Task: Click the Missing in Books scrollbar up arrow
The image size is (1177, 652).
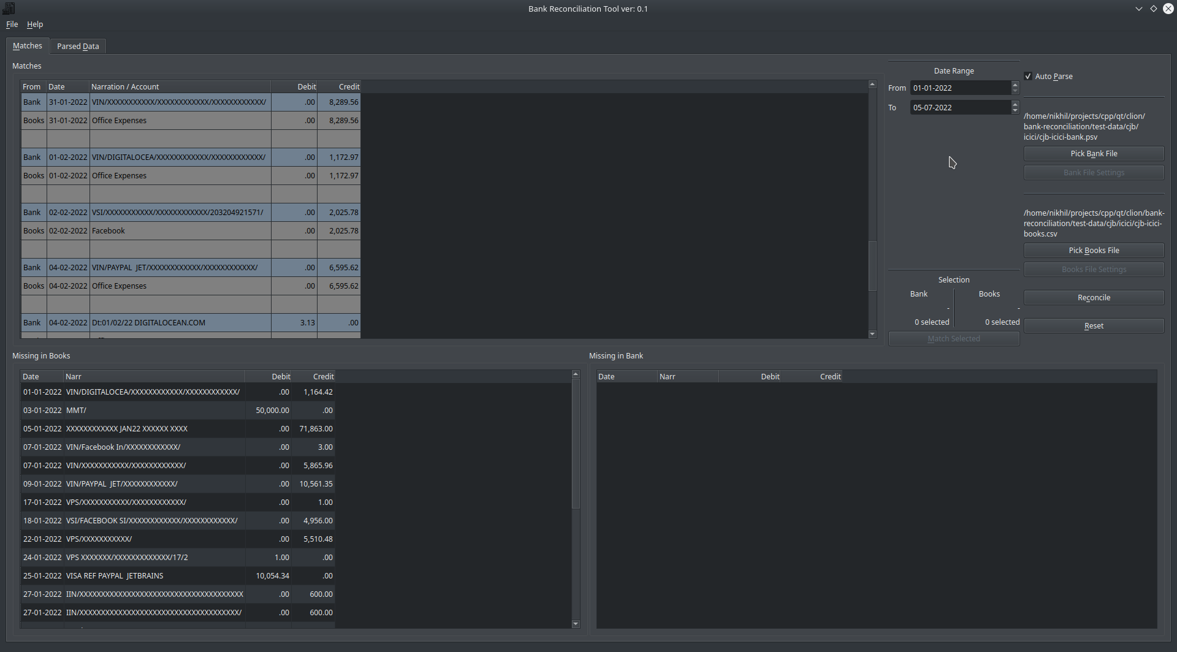Action: [x=576, y=374]
